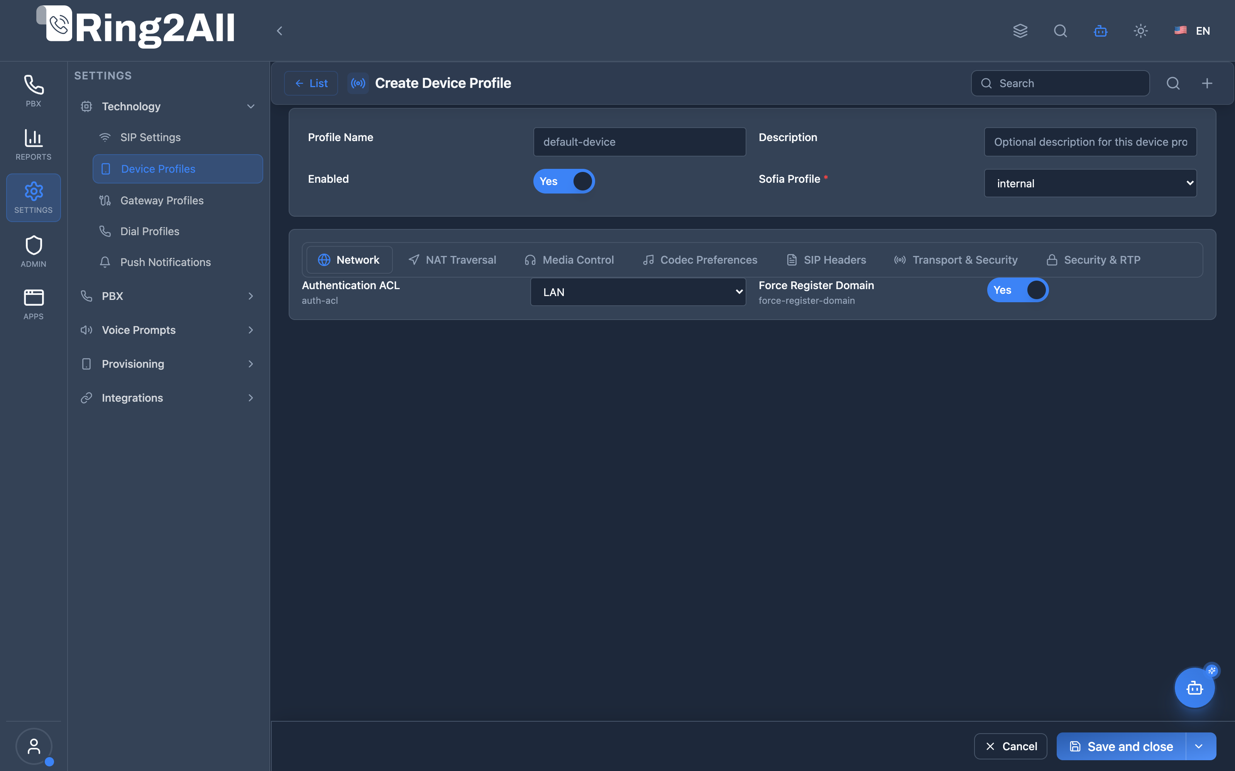
Task: Click the Description input field
Action: (x=1090, y=142)
